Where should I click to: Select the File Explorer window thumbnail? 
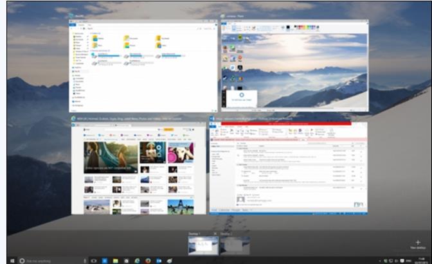point(143,66)
